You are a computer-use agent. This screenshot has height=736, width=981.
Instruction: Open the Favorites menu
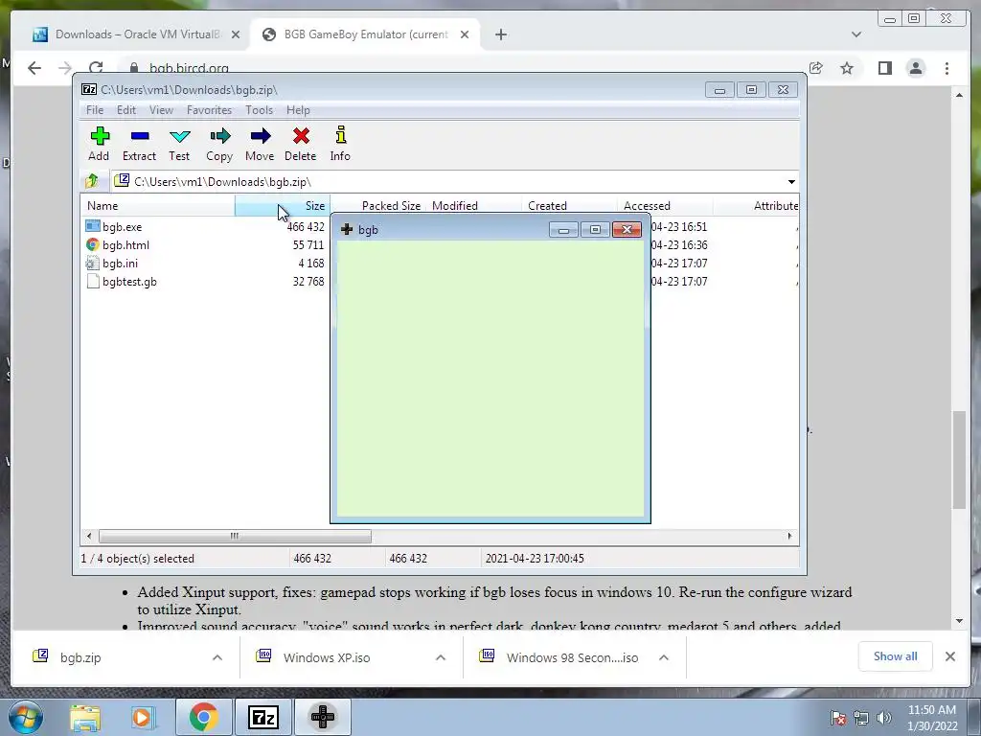[x=209, y=110]
